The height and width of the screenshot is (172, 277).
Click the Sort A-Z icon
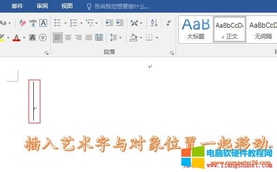coord(154,23)
